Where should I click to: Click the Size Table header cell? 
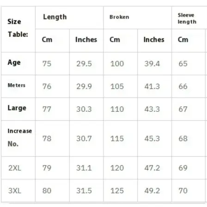tap(18, 29)
